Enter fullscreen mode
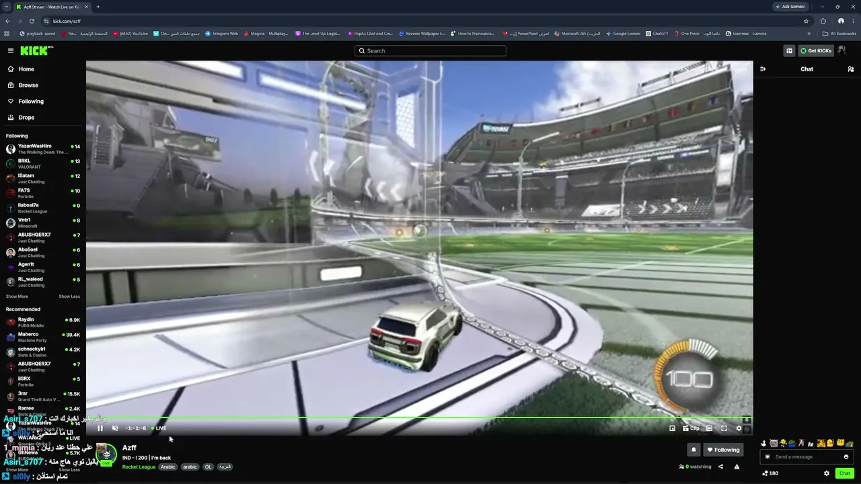Viewport: 861px width, 484px height. [724, 428]
